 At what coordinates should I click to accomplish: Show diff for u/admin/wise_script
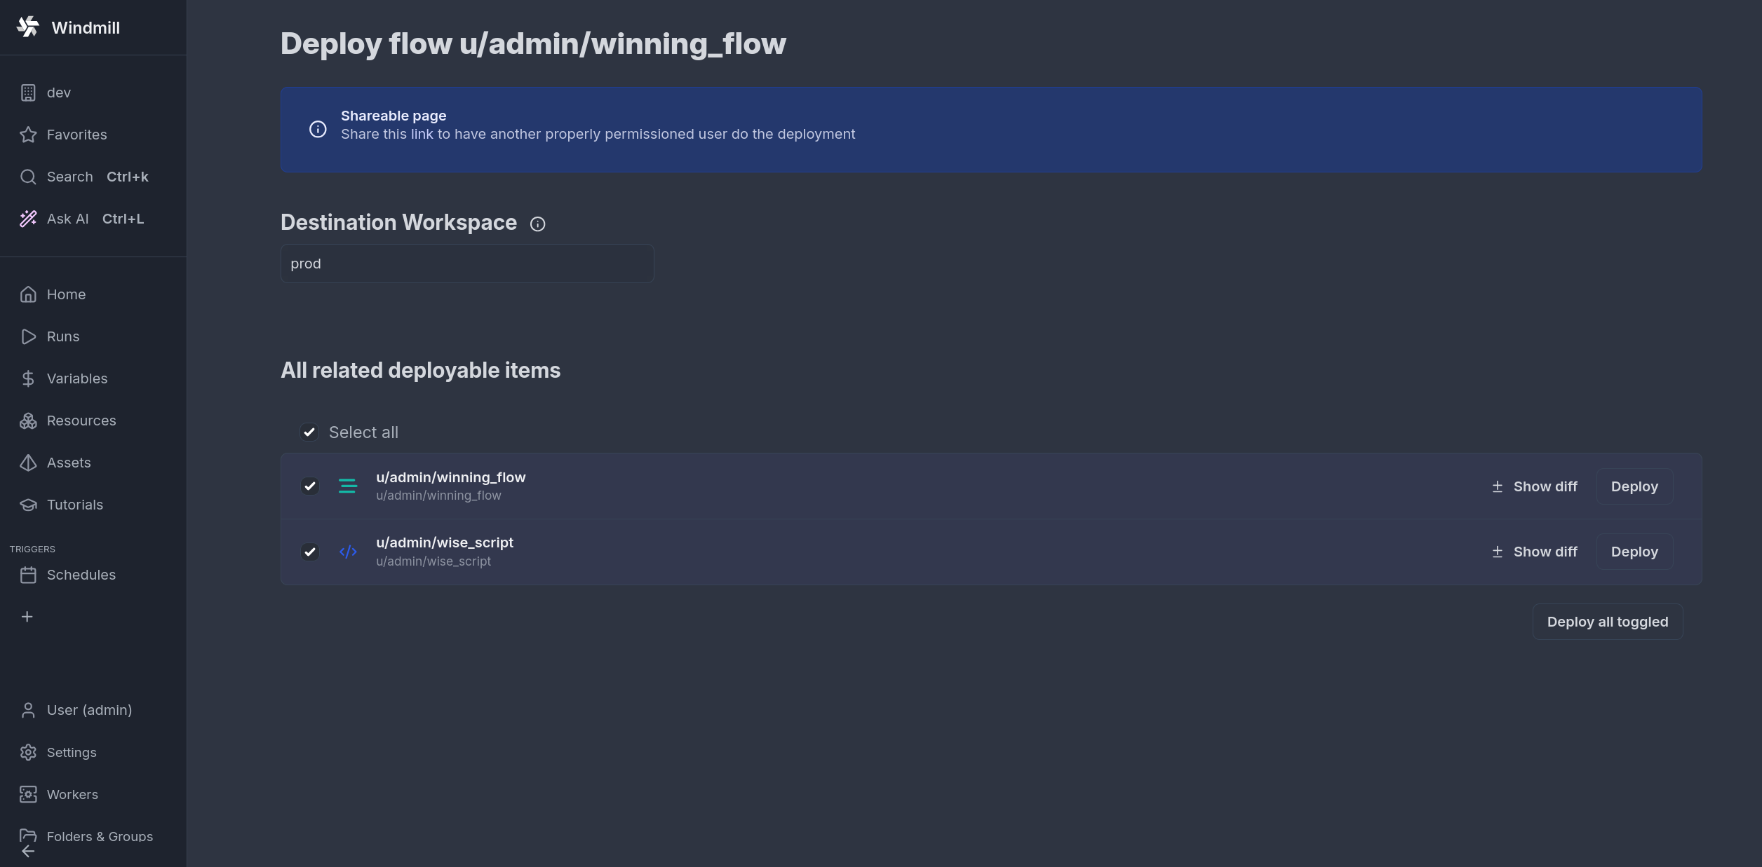pos(1535,552)
